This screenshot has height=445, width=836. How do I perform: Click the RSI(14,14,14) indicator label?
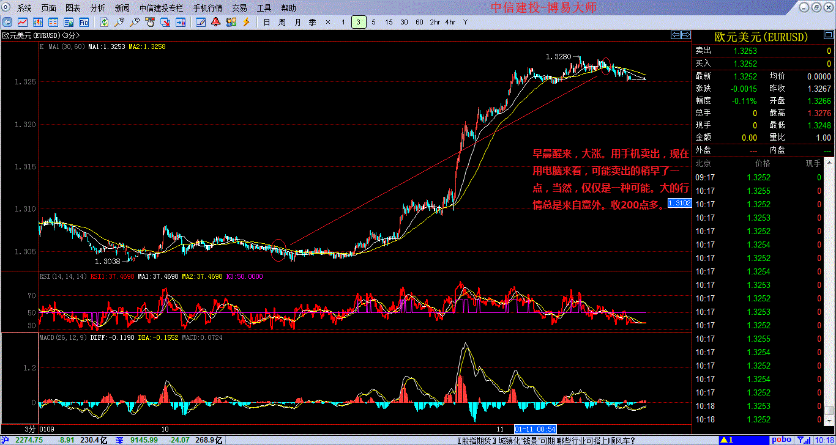[64, 276]
